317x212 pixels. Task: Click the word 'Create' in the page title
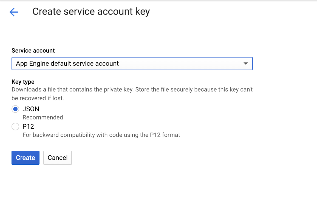click(46, 12)
